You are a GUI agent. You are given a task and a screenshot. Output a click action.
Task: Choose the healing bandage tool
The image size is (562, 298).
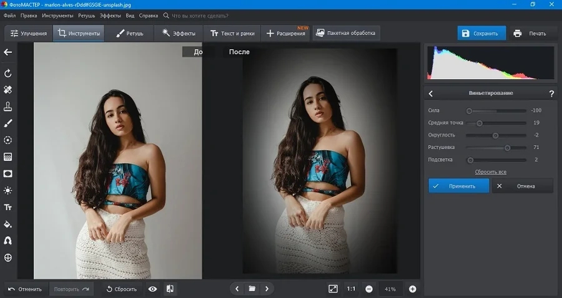click(x=8, y=90)
